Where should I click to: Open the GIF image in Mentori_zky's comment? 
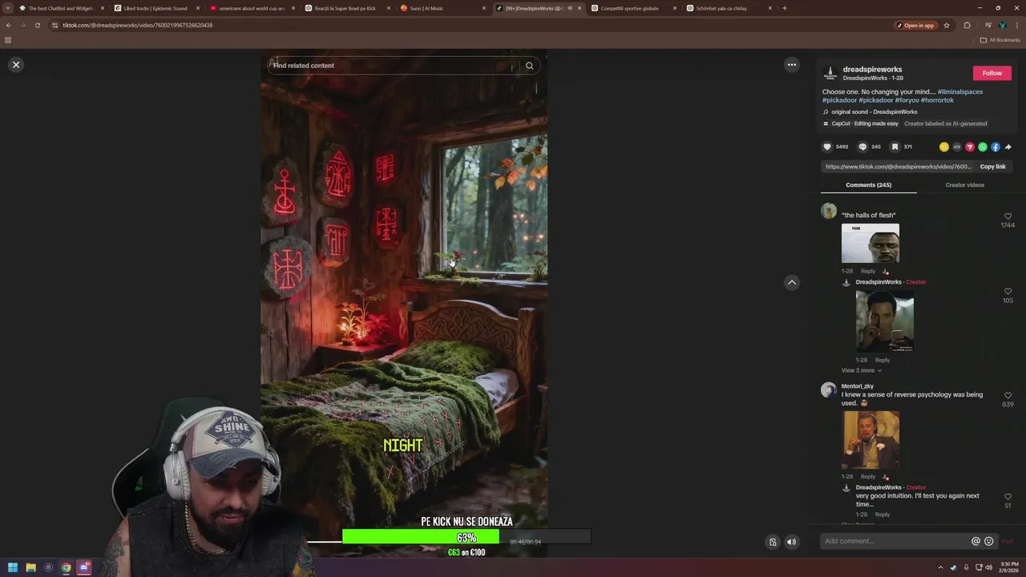point(870,440)
